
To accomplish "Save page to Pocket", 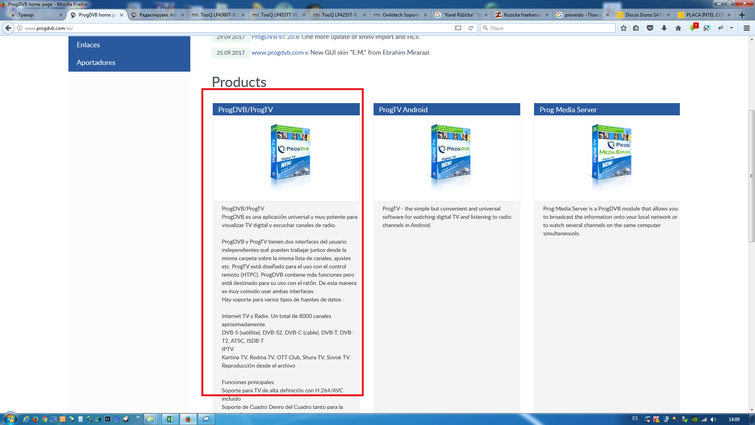I will pyautogui.click(x=650, y=28).
